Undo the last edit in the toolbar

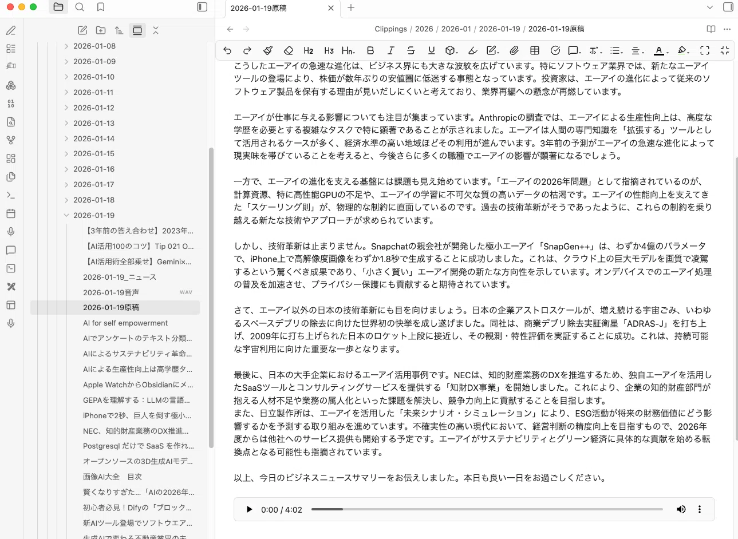[227, 50]
